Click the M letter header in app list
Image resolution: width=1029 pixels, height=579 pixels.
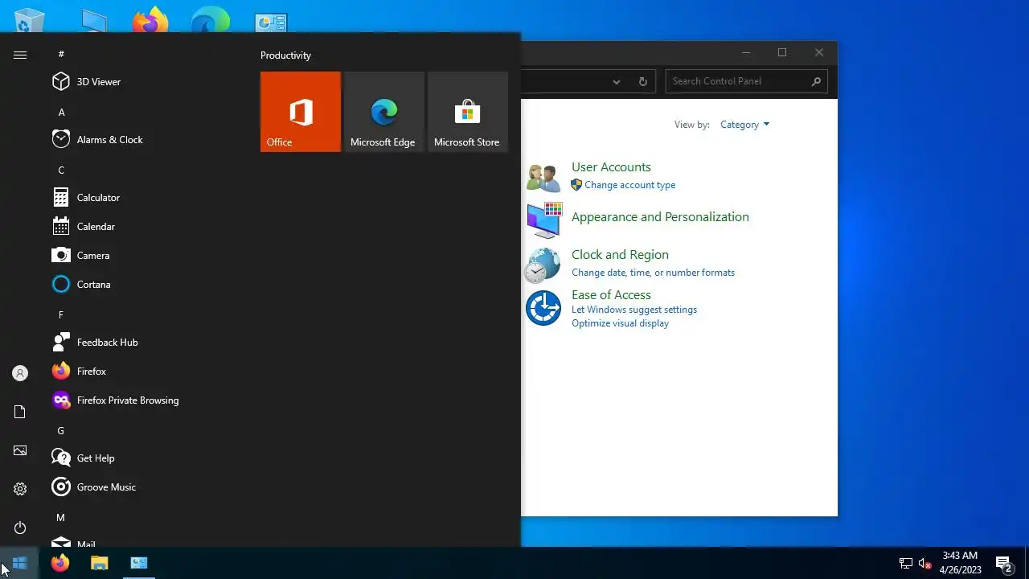click(61, 517)
